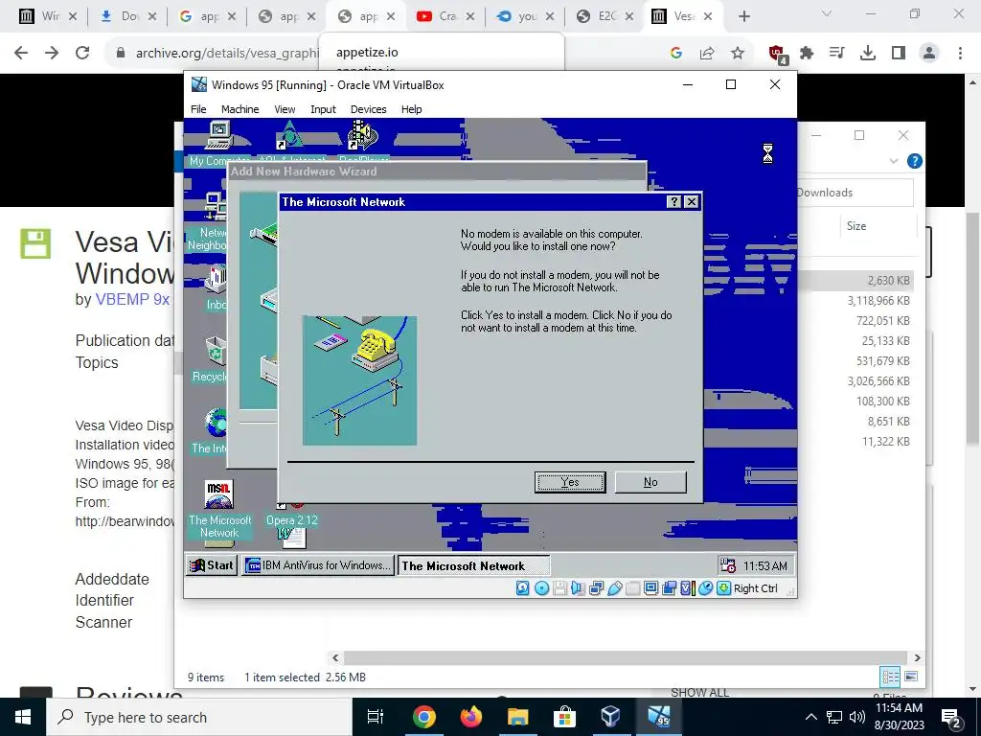Image resolution: width=981 pixels, height=736 pixels.
Task: Click VirtualBox USB indicator icon
Action: [614, 588]
